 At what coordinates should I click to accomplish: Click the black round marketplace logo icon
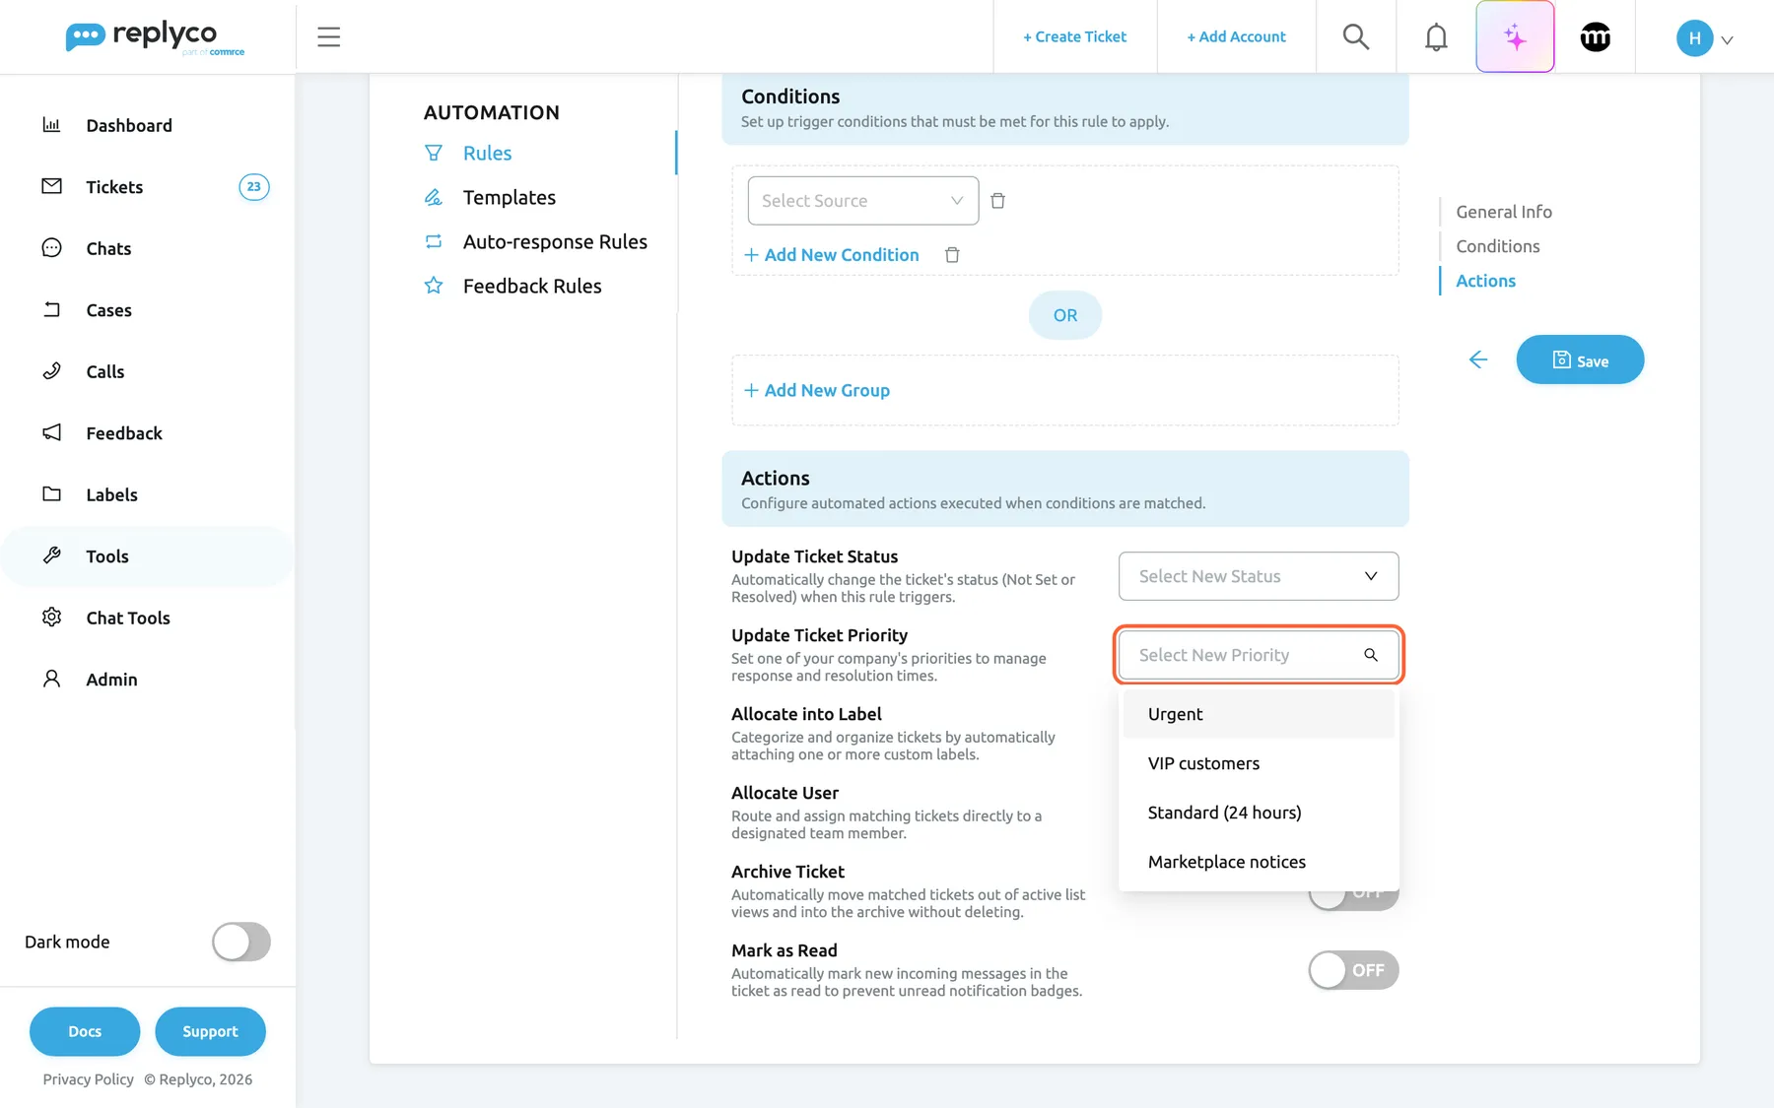pos(1595,37)
